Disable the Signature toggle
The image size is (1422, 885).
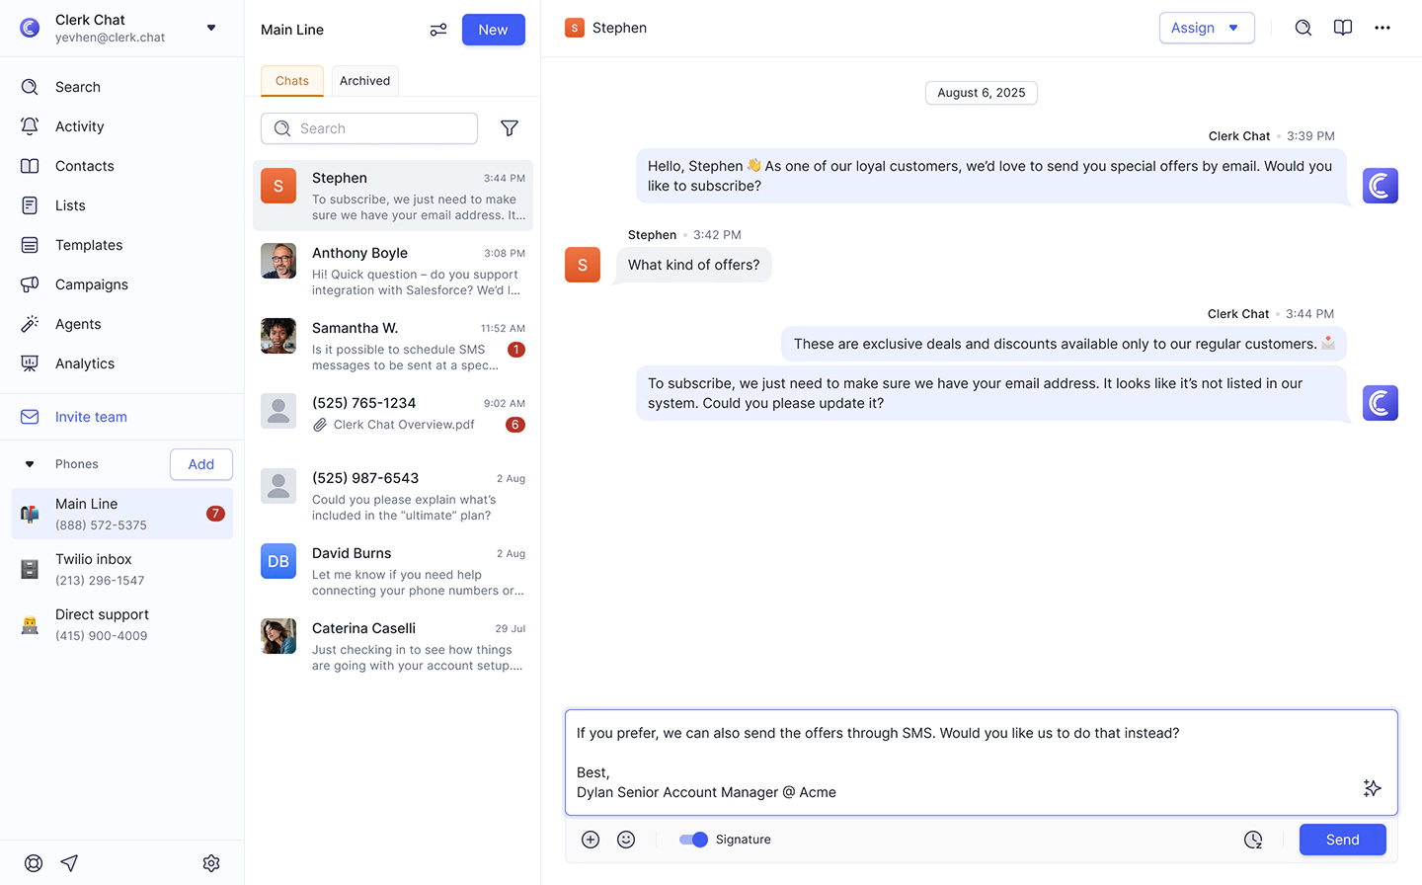pyautogui.click(x=693, y=840)
